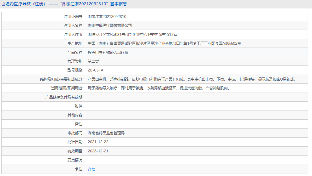The width and height of the screenshot is (312, 176).
Task: Click the 注册证编号 label
Action: 73,17
